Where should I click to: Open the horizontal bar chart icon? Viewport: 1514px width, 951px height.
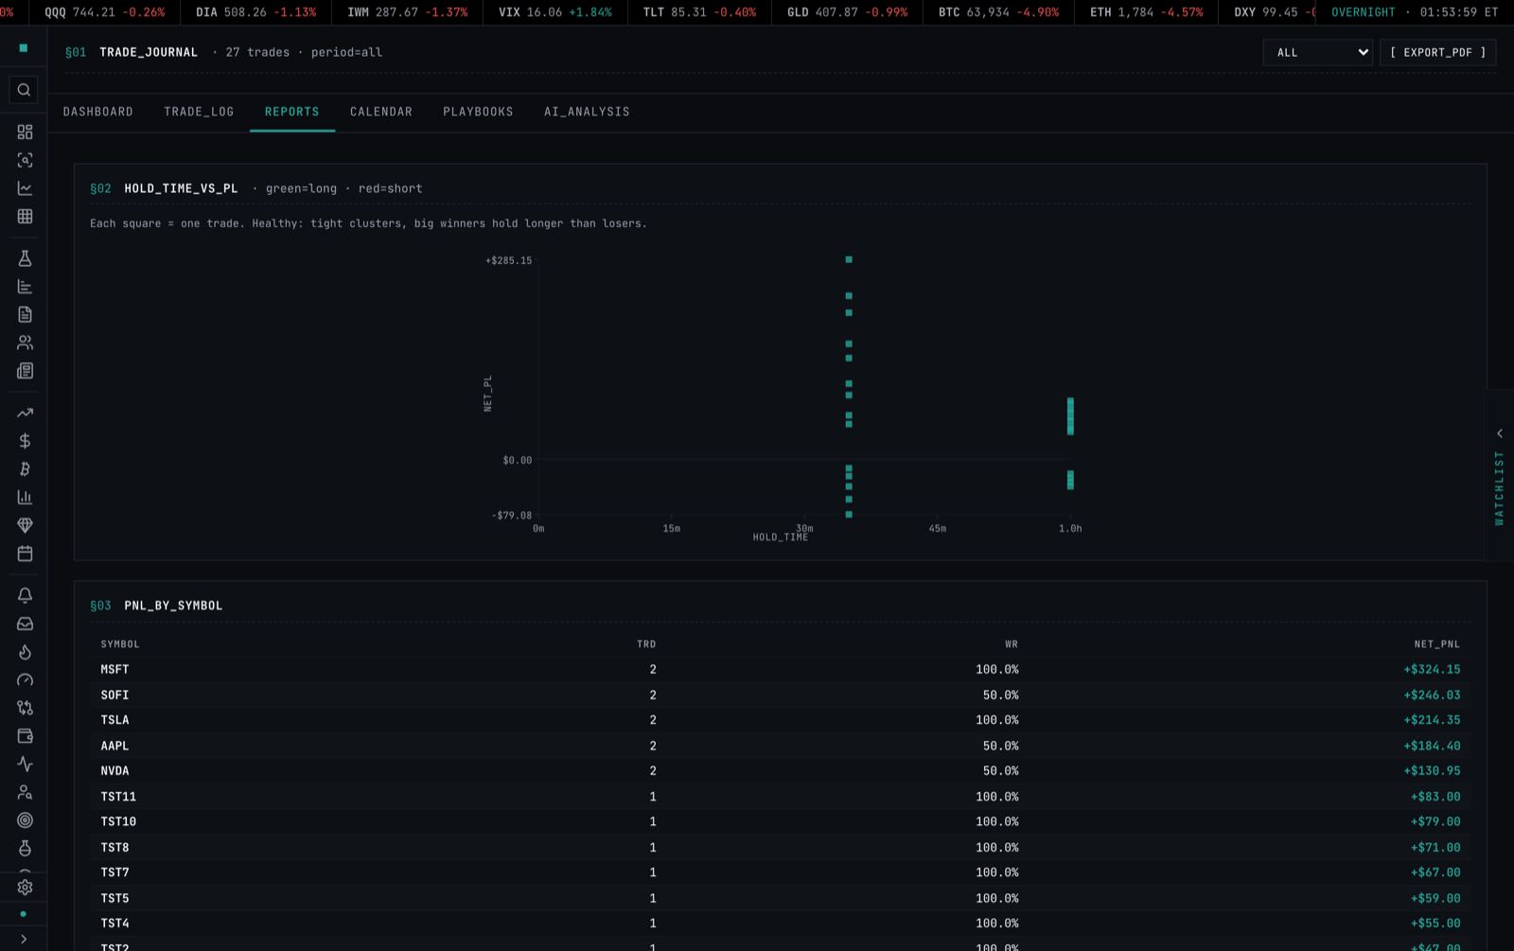25,287
